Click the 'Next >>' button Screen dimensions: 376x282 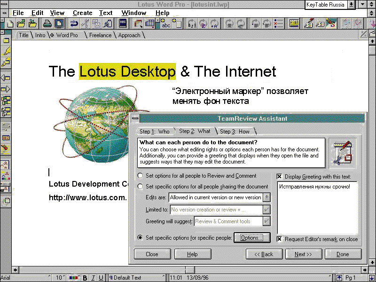pyautogui.click(x=303, y=254)
